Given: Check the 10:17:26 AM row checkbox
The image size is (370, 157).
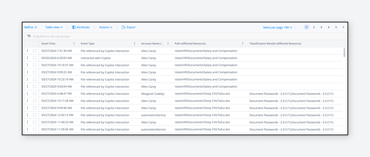Looking at the screenshot, I should click(x=34, y=101).
